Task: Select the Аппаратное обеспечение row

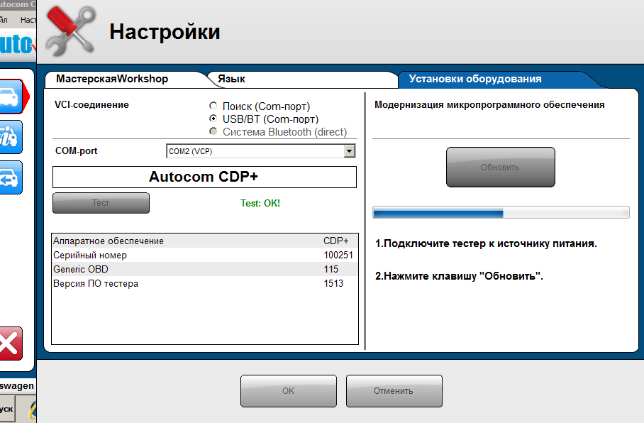Action: [x=204, y=241]
